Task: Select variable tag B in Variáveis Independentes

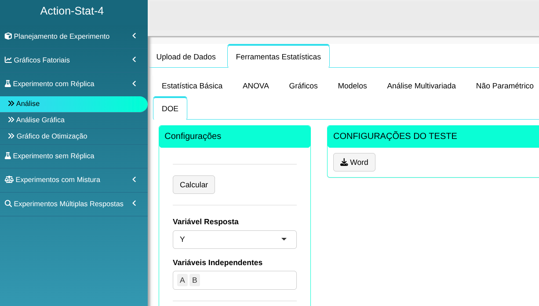Action: [x=194, y=280]
